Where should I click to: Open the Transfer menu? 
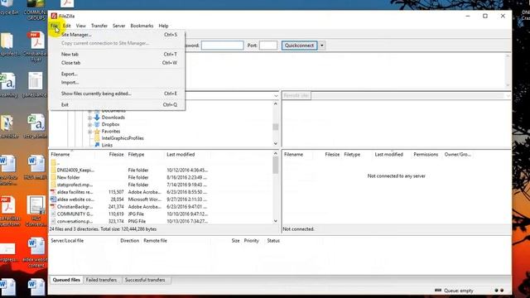(x=99, y=26)
